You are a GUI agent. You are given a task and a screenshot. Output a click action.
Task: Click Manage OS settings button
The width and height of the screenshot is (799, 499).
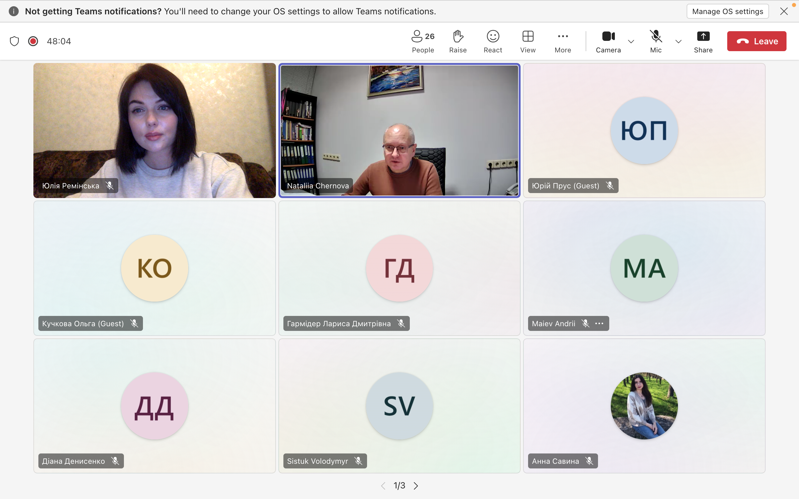click(728, 10)
